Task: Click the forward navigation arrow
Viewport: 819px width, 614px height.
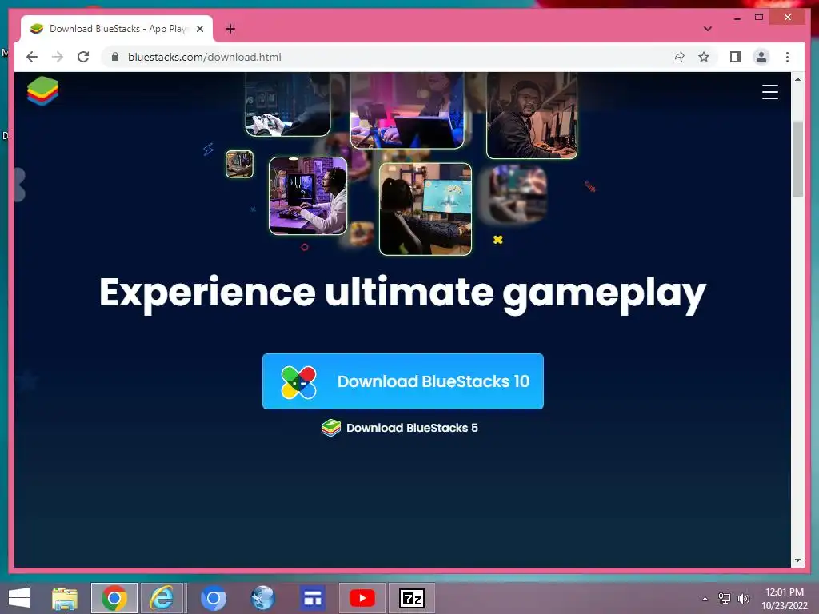Action: tap(58, 57)
